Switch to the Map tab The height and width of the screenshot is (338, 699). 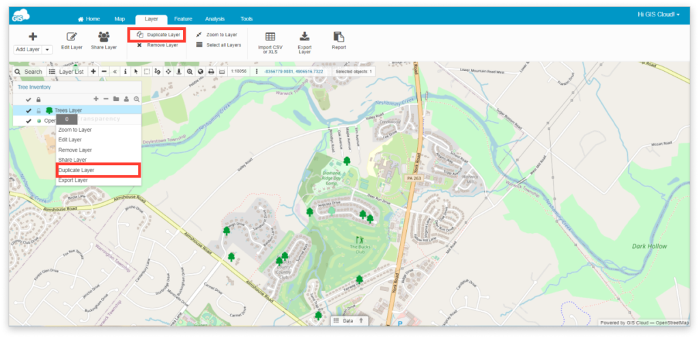[119, 19]
